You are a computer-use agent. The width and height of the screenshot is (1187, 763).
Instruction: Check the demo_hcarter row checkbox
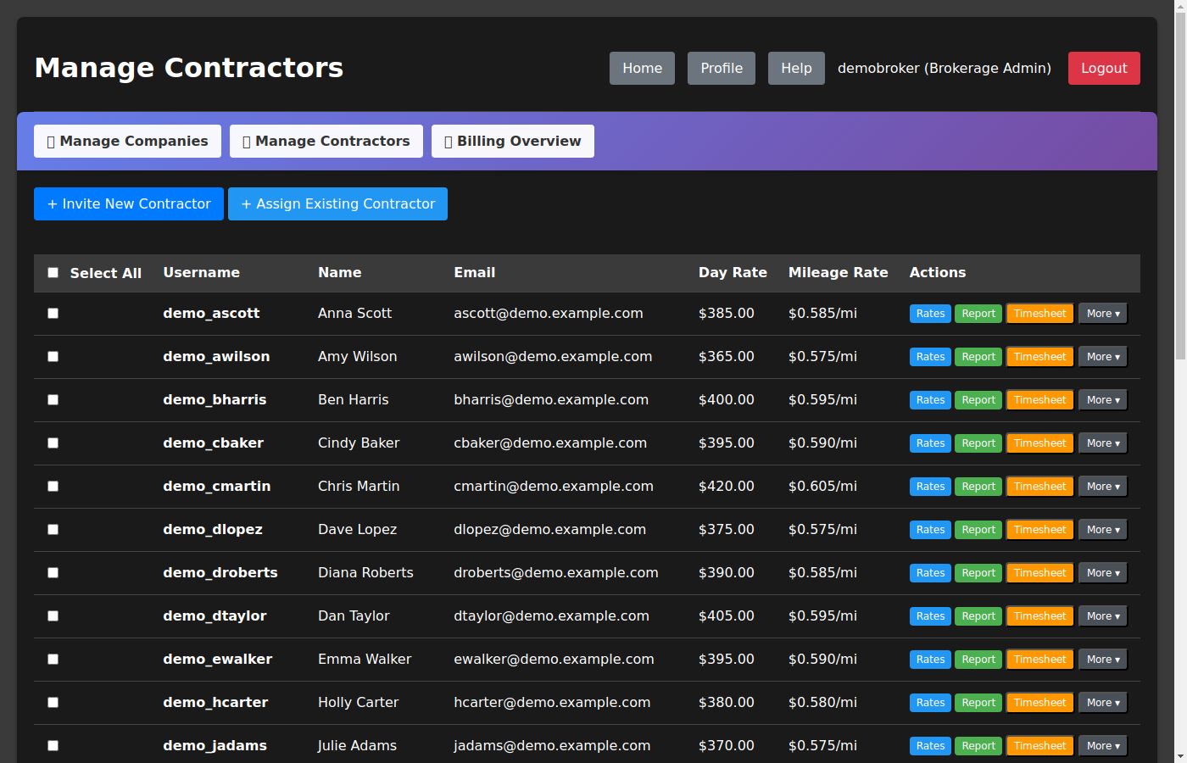tap(53, 703)
